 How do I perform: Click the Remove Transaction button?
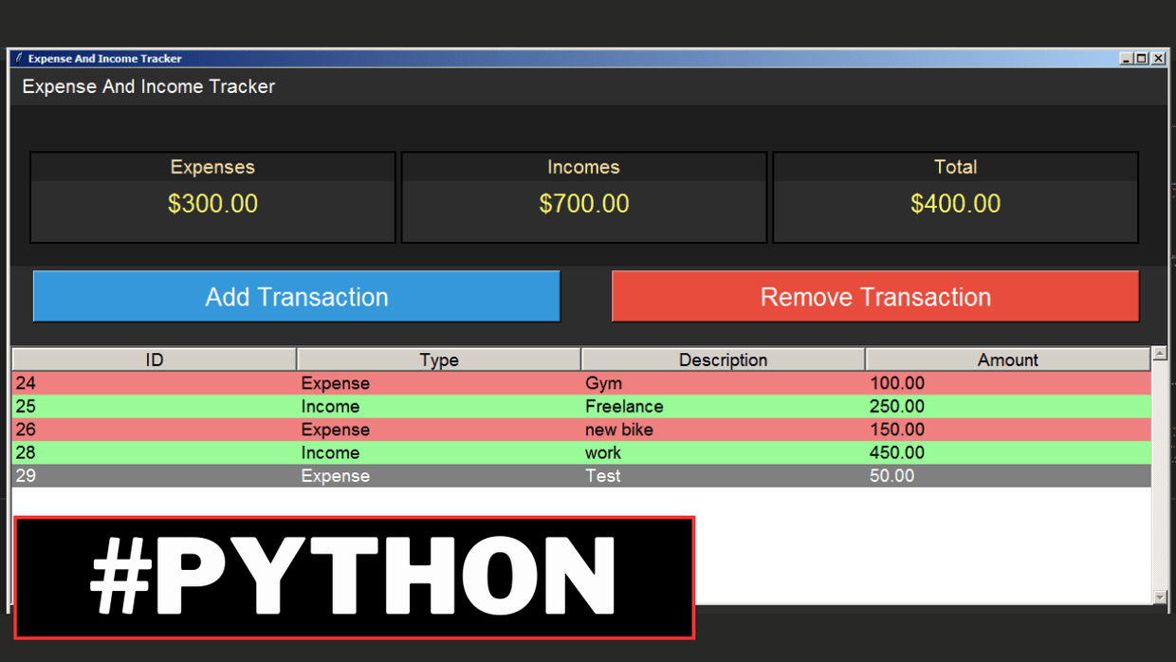pos(874,296)
